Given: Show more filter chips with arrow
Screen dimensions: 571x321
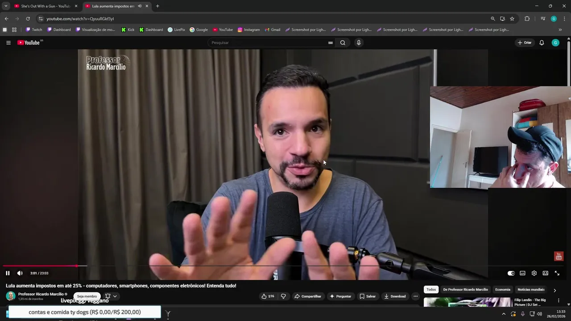Looking at the screenshot, I should (x=554, y=290).
